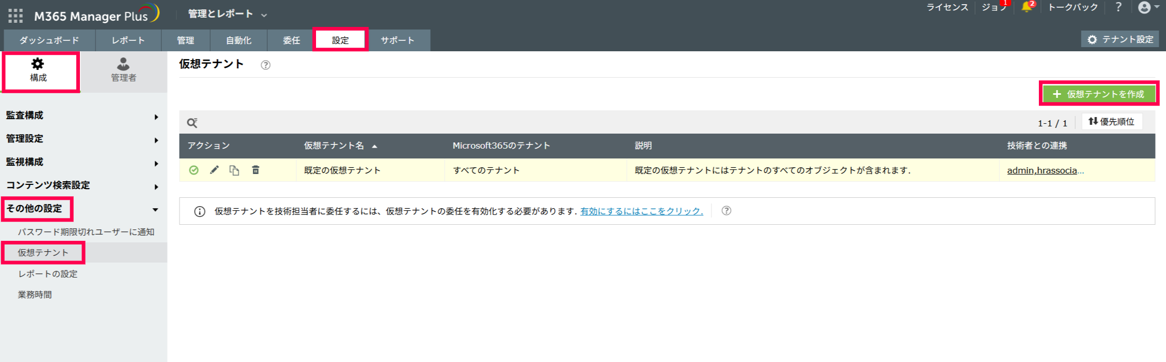1166x362 pixels.
Task: Switch to the 自動化 tab
Action: 238,40
